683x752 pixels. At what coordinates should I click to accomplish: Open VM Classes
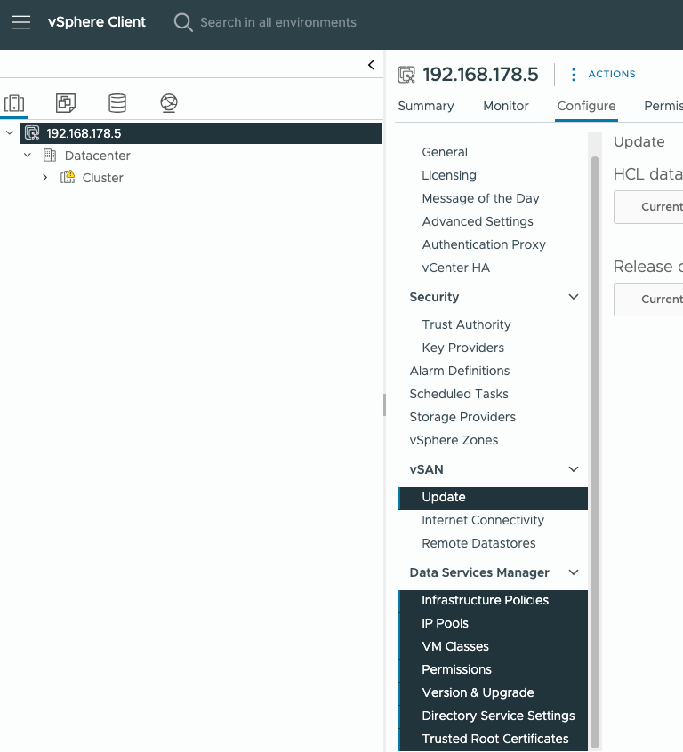[x=493, y=647]
